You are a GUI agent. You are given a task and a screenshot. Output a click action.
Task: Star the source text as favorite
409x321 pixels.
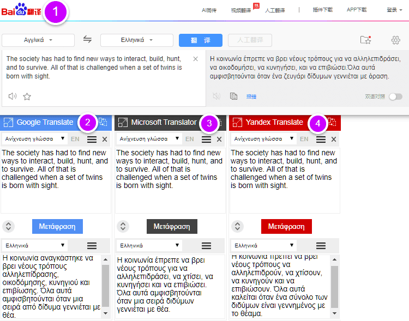click(x=27, y=97)
